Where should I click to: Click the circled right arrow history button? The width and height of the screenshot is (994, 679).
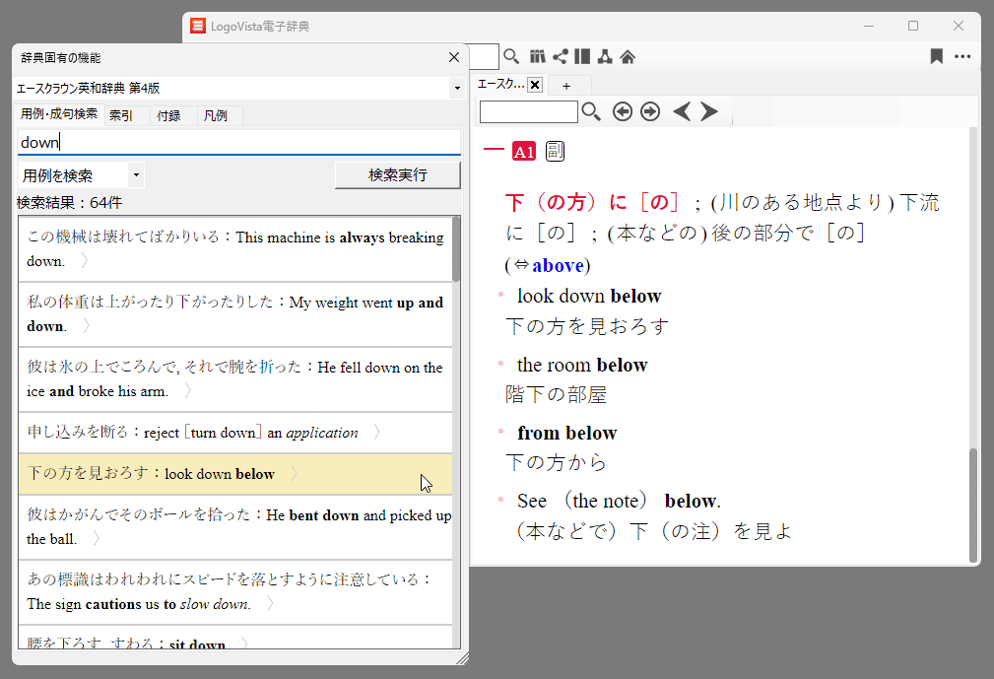649,111
